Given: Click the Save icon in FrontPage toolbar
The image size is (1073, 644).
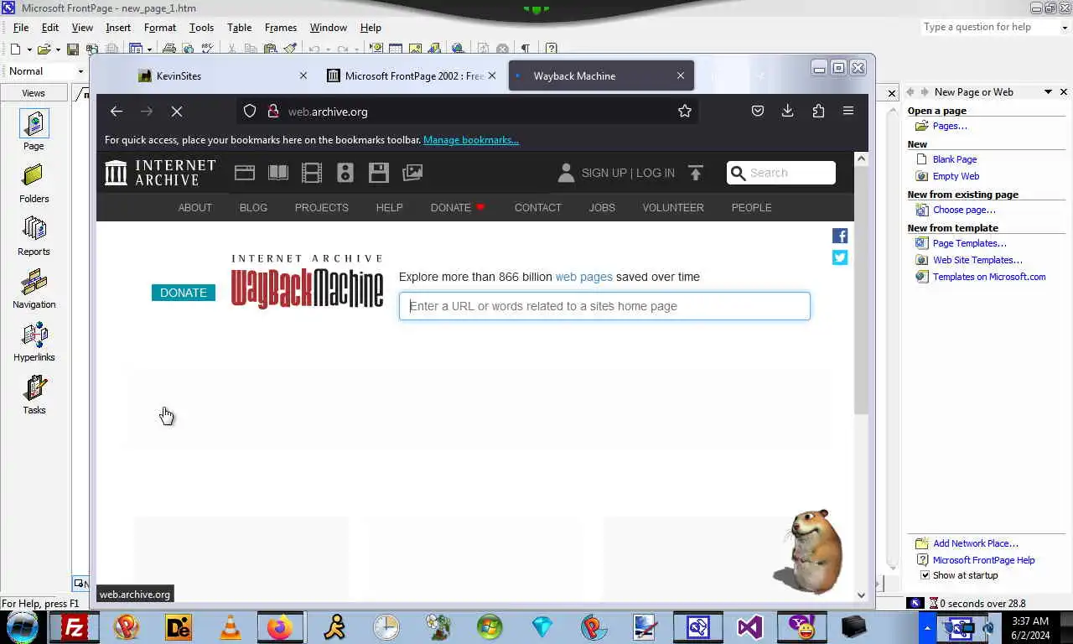Looking at the screenshot, I should pyautogui.click(x=73, y=49).
